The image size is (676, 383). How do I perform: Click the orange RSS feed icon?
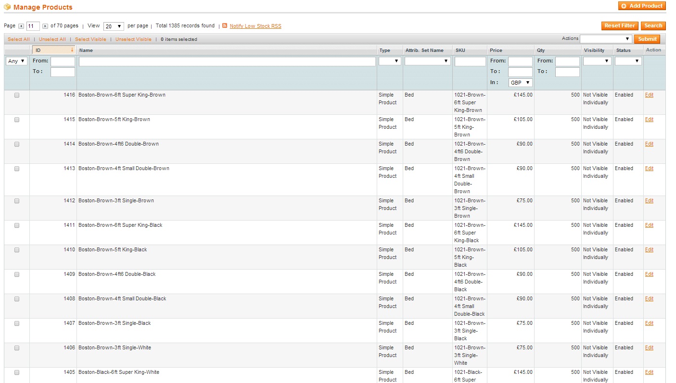[225, 26]
